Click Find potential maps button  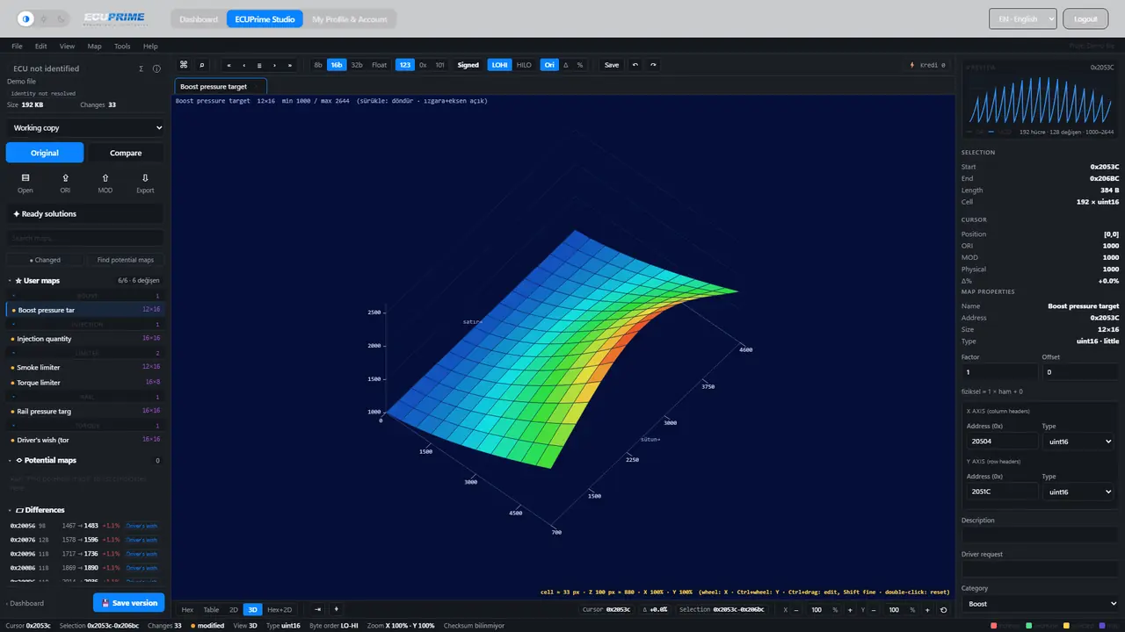125,260
